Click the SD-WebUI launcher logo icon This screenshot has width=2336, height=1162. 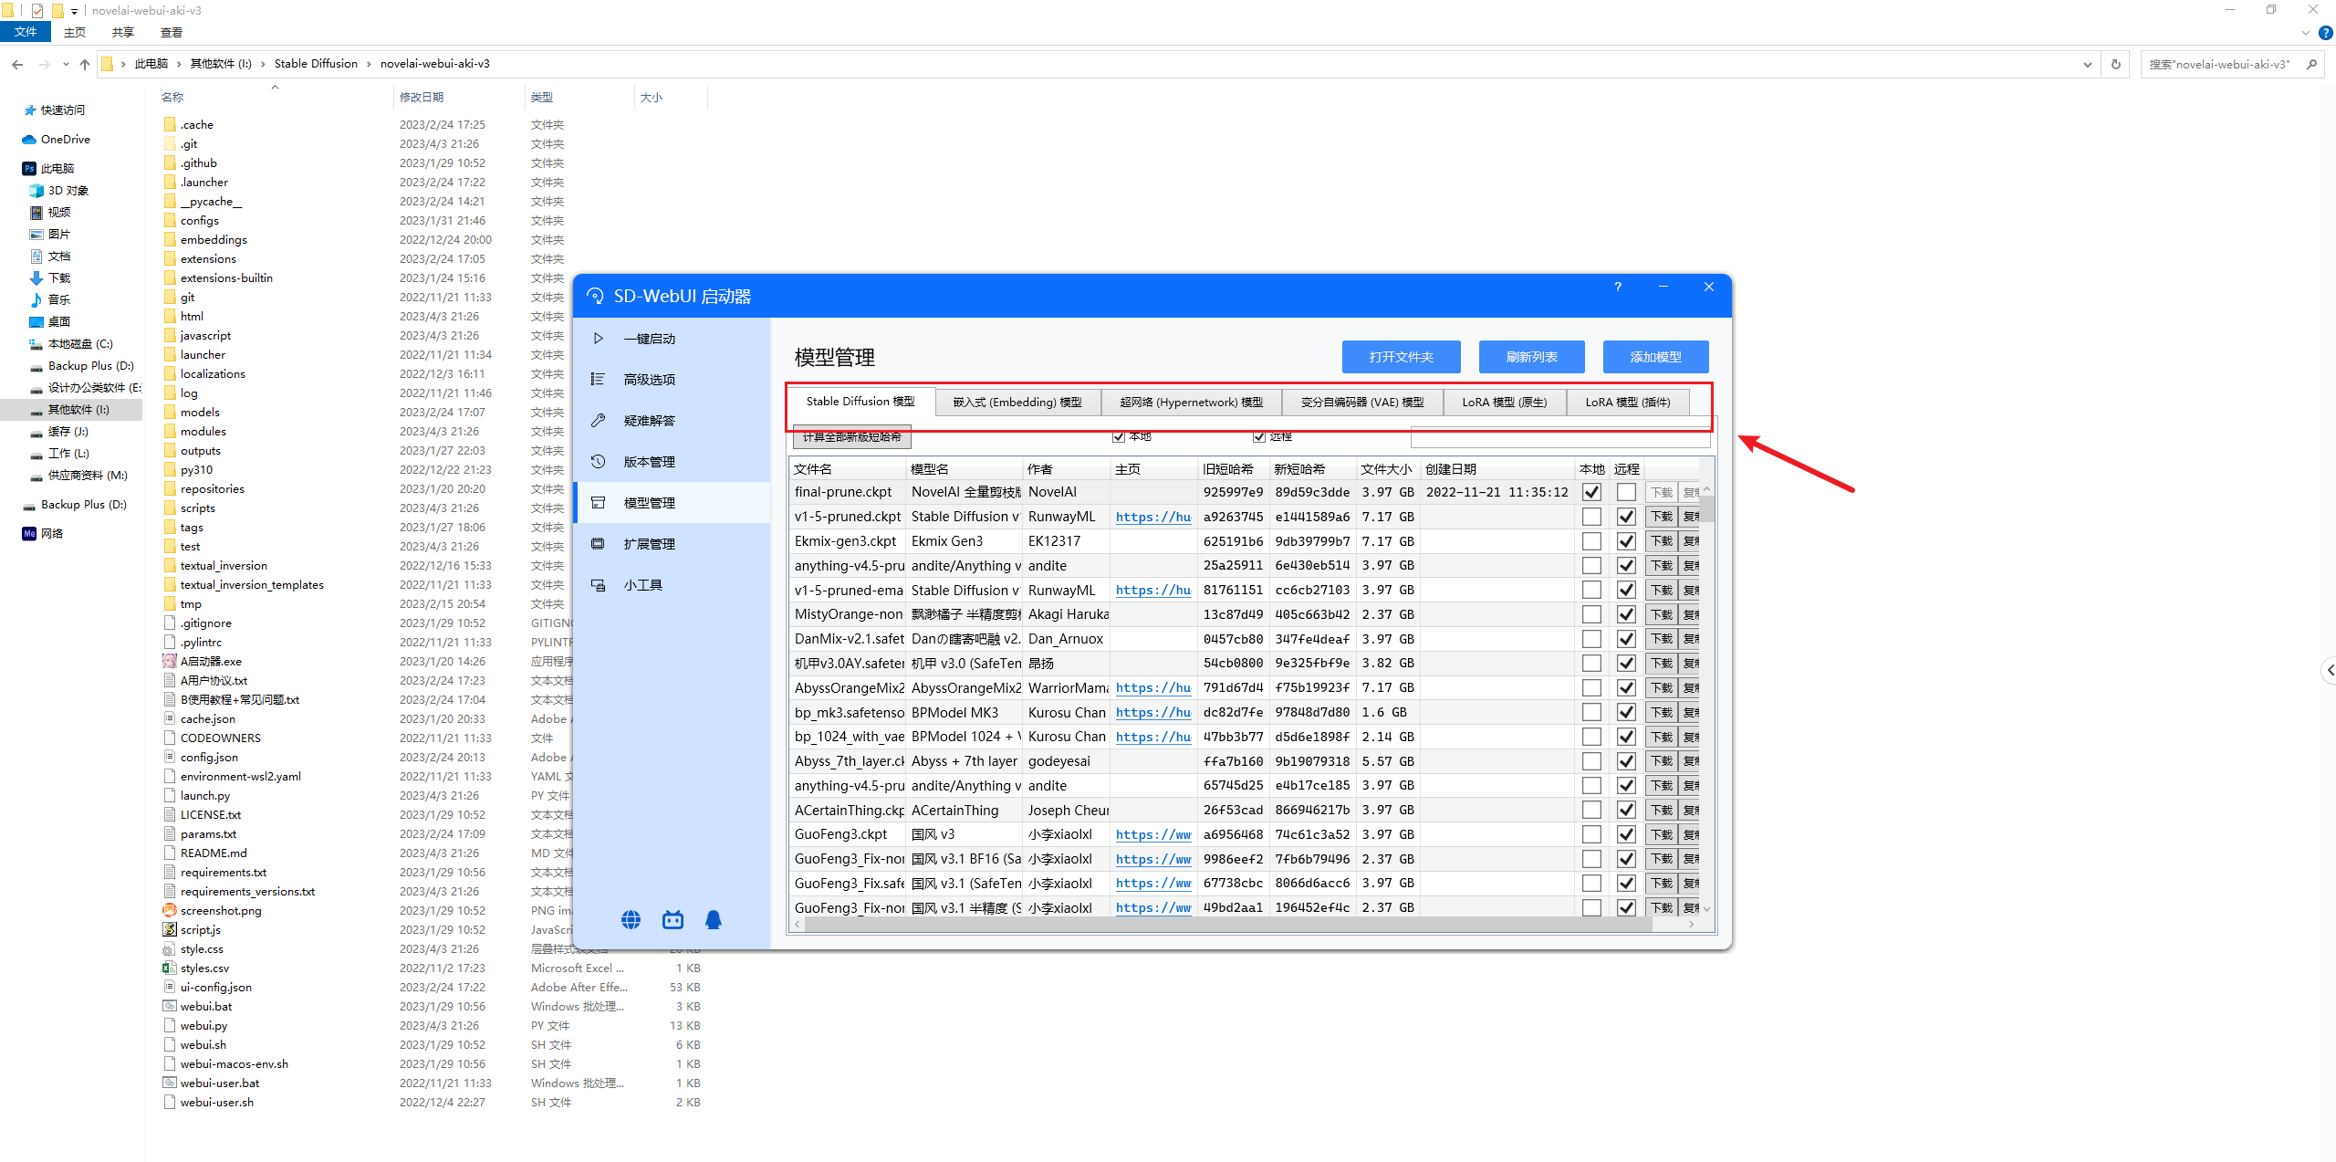click(x=596, y=296)
